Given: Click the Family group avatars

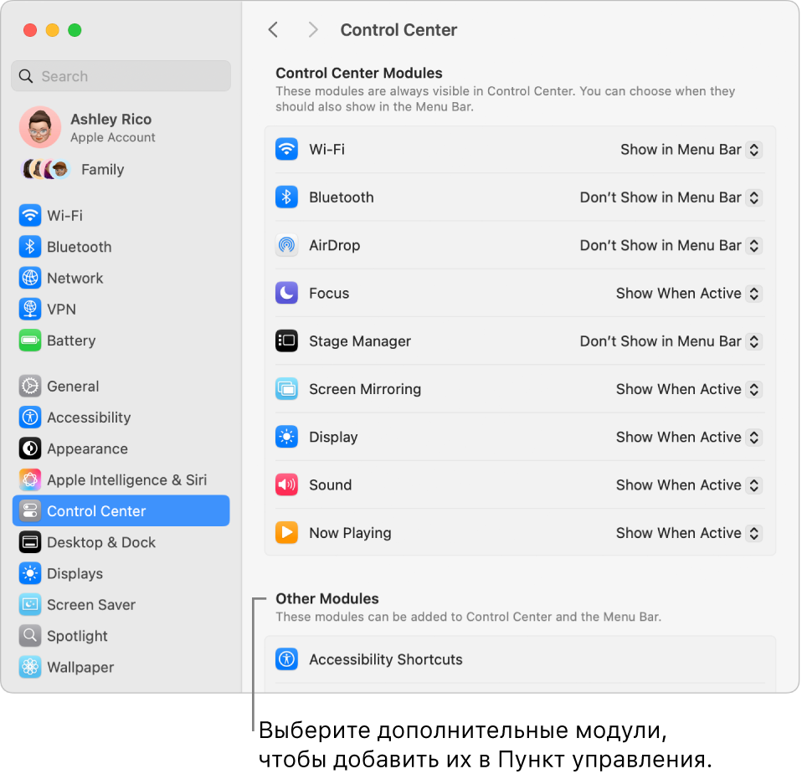Looking at the screenshot, I should pyautogui.click(x=45, y=169).
